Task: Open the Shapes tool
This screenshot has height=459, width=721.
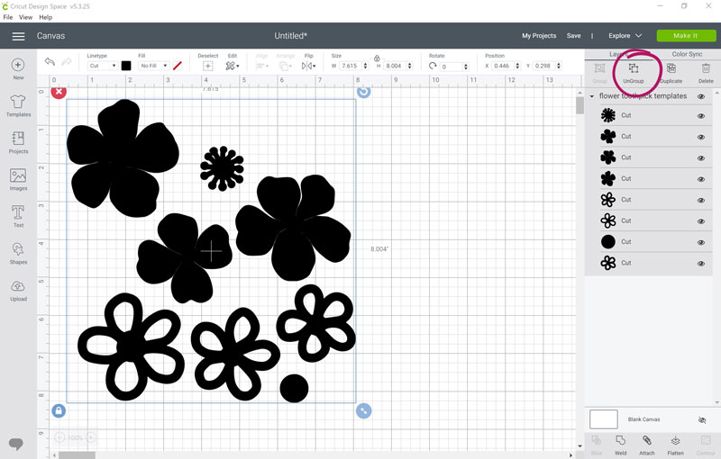Action: [x=18, y=254]
